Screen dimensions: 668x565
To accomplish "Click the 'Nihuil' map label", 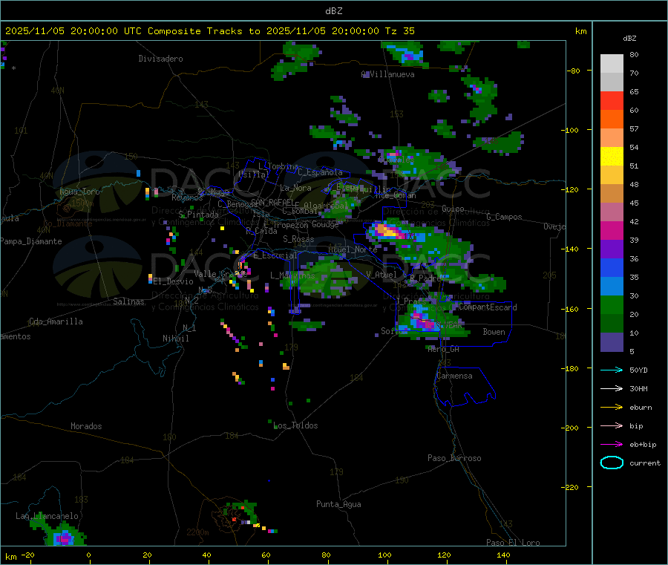I will tap(175, 339).
